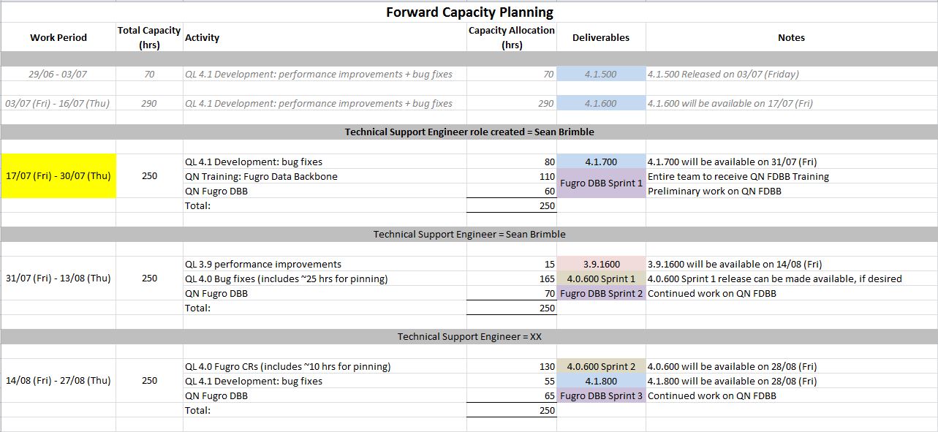The image size is (938, 432).
Task: Select the 4.1.500 Released on 03/07 note
Action: point(724,74)
